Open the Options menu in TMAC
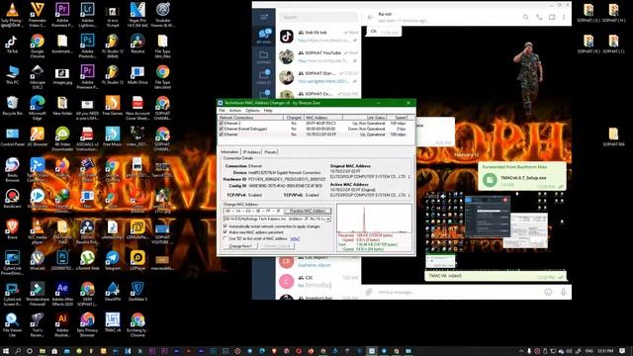The height and width of the screenshot is (356, 633). tap(252, 110)
